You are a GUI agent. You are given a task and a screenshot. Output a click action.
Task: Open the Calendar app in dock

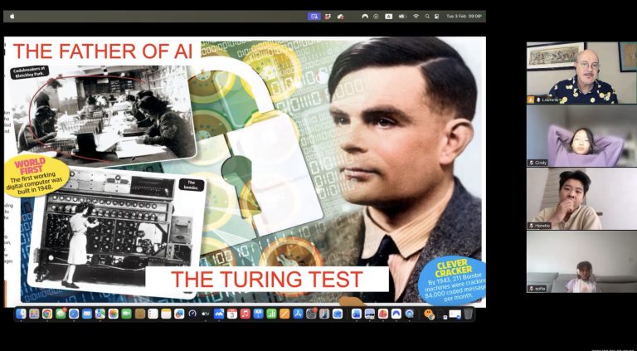[x=231, y=314]
